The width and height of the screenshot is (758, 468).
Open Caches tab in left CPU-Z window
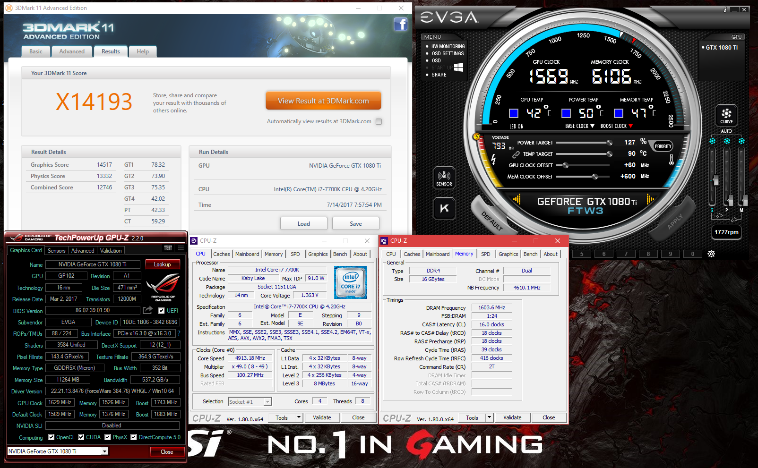click(221, 254)
